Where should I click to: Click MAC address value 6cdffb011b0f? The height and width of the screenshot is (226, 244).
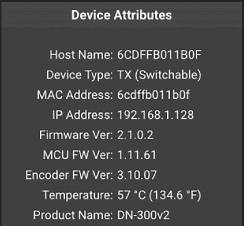[x=153, y=95]
